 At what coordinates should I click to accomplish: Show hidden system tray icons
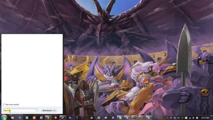[x=167, y=118]
